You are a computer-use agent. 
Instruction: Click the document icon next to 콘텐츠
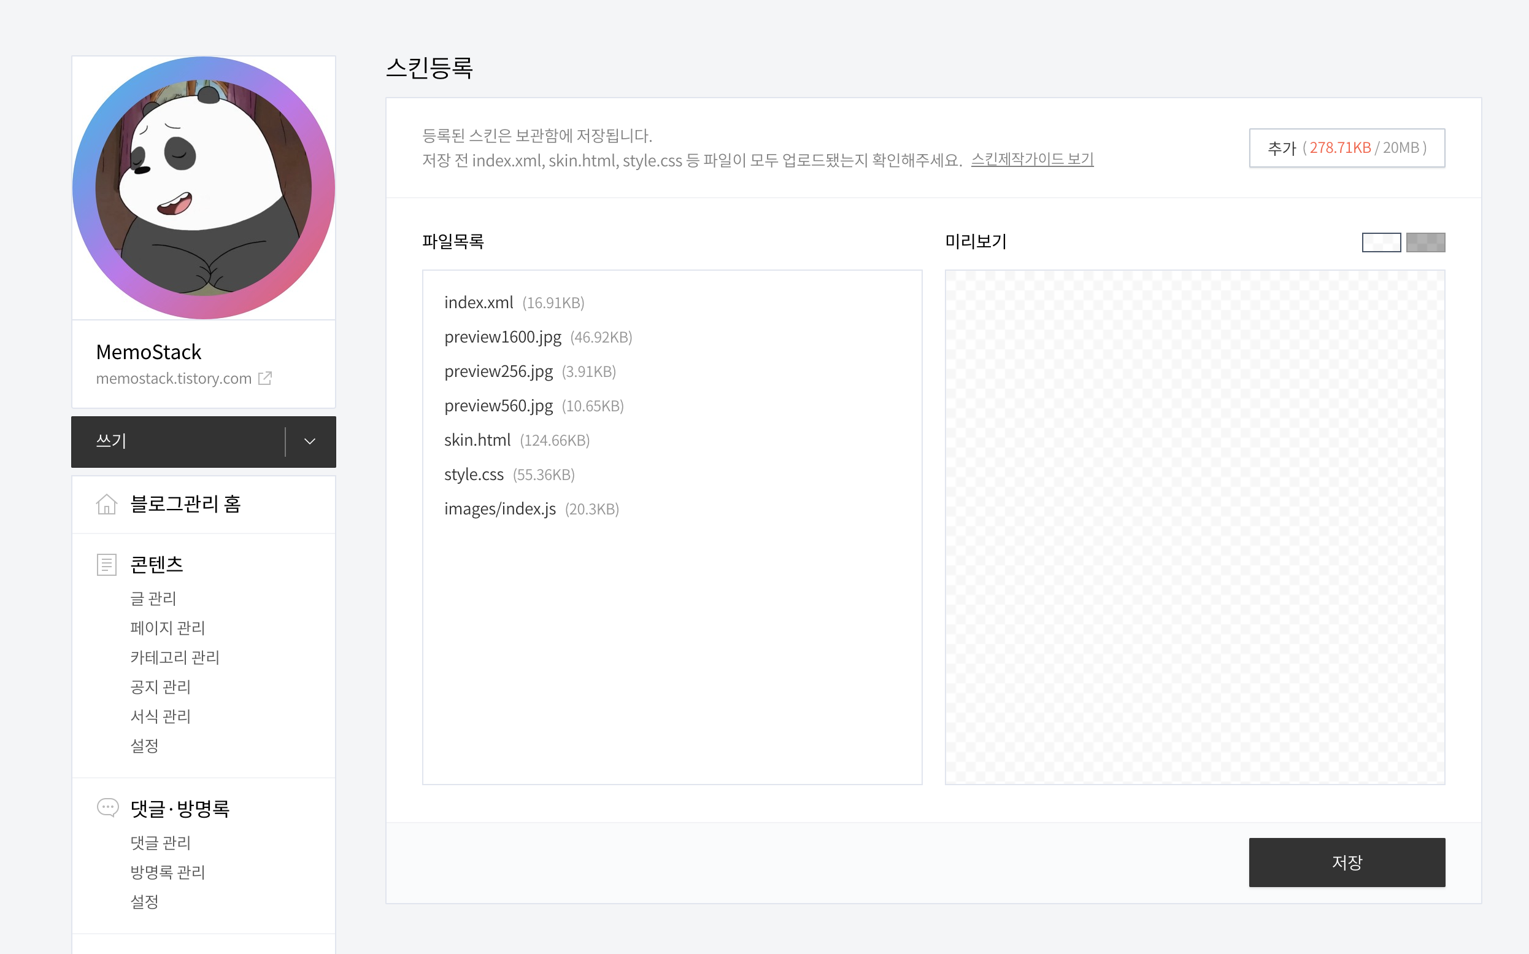pyautogui.click(x=107, y=564)
